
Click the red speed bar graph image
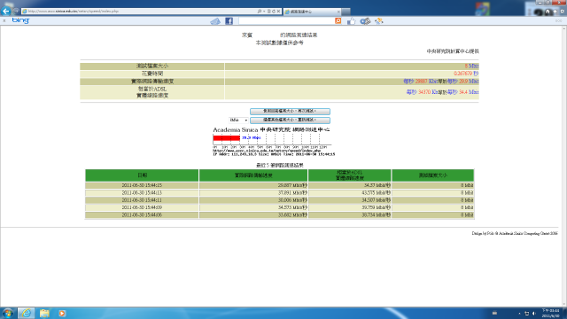(227, 138)
